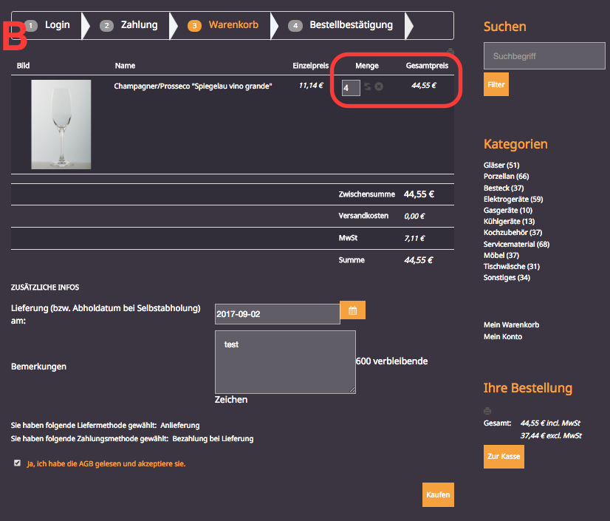
Task: Open the Kühlgeräte (13) category
Action: 510,222
